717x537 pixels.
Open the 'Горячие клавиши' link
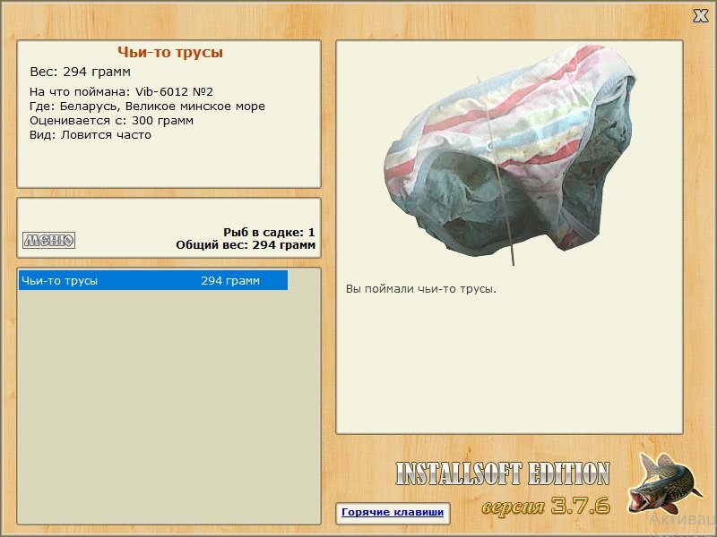(393, 512)
